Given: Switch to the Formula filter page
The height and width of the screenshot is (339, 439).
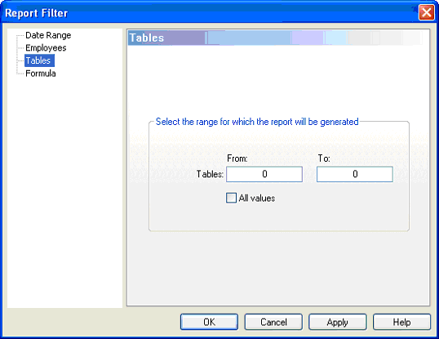Looking at the screenshot, I should [41, 74].
